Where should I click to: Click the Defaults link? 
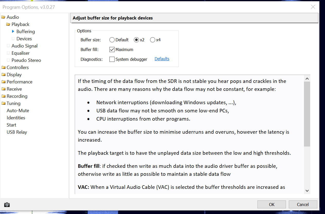[x=162, y=59]
